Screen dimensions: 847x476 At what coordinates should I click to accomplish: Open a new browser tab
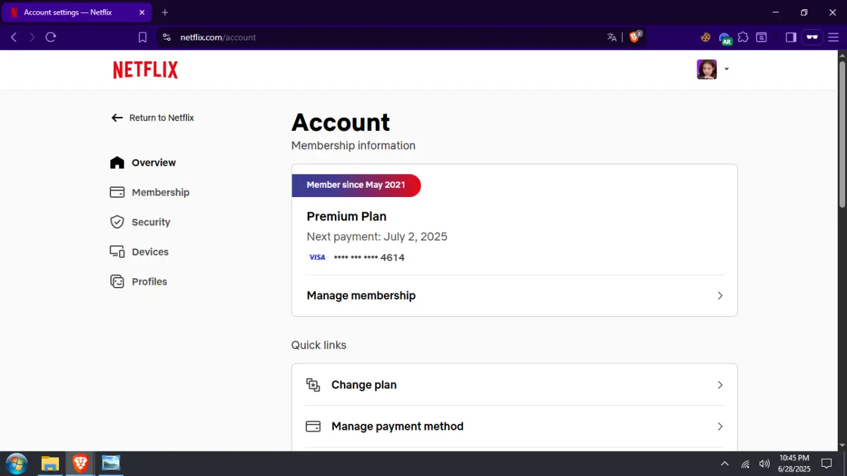click(165, 13)
